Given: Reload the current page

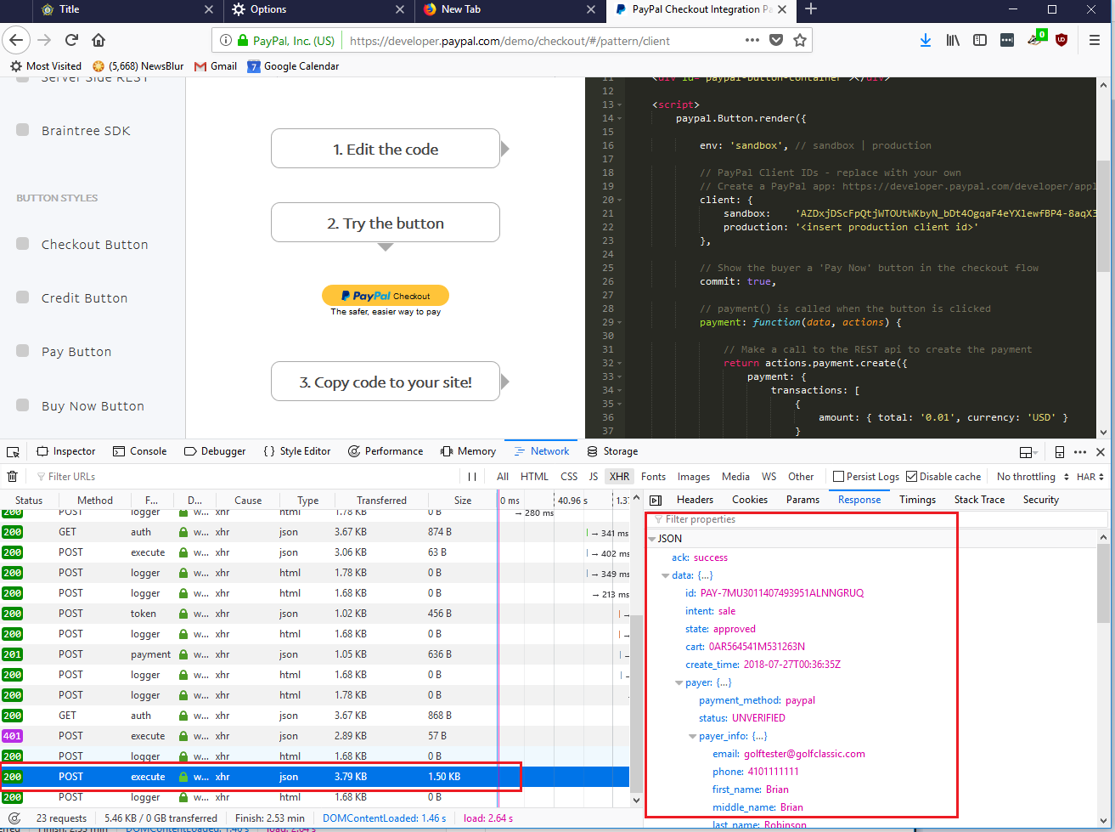Looking at the screenshot, I should tap(72, 40).
